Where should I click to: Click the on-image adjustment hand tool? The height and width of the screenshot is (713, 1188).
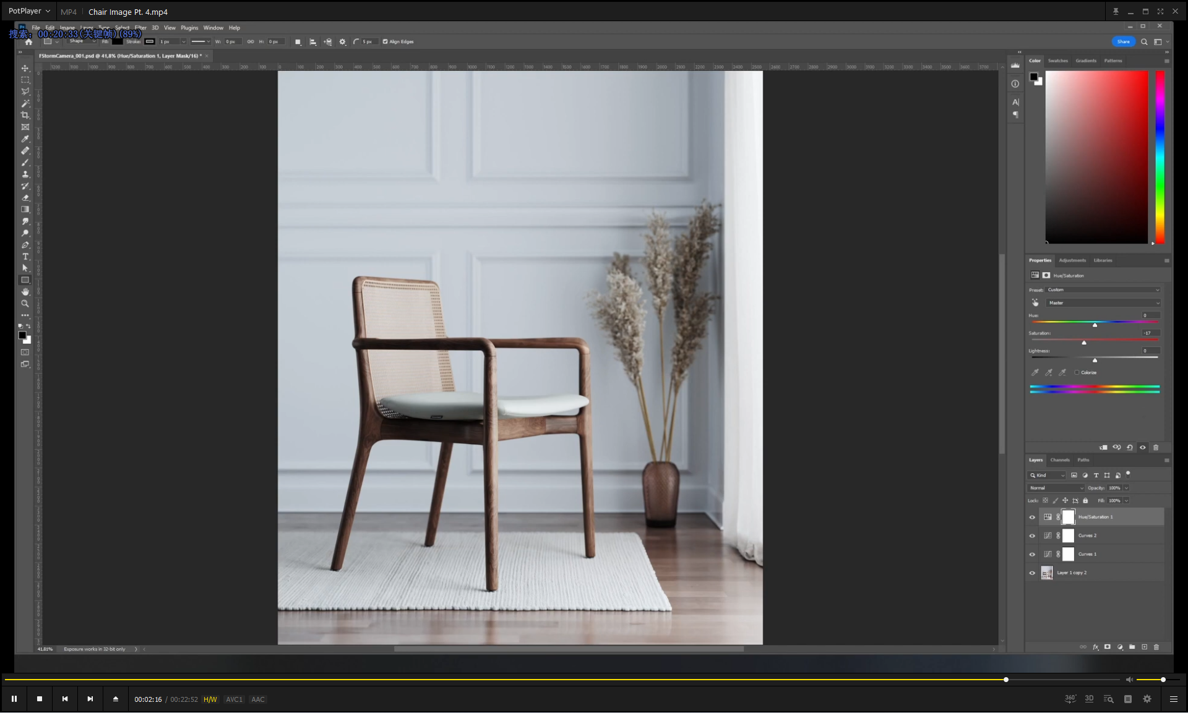[x=1035, y=303]
